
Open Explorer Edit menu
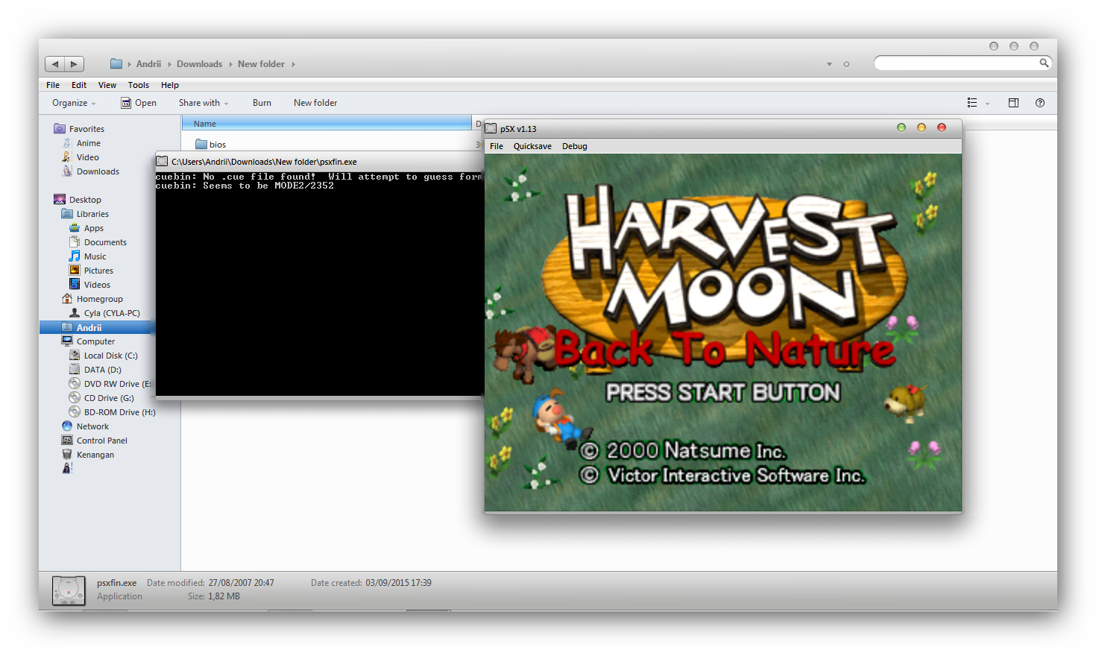coord(79,85)
